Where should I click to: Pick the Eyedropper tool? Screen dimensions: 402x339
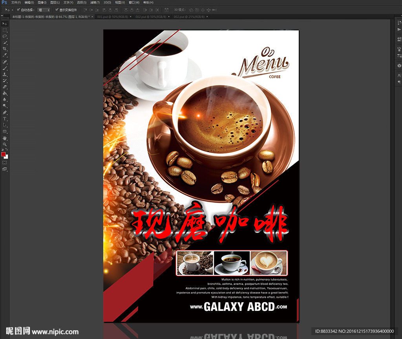pyautogui.click(x=5, y=55)
